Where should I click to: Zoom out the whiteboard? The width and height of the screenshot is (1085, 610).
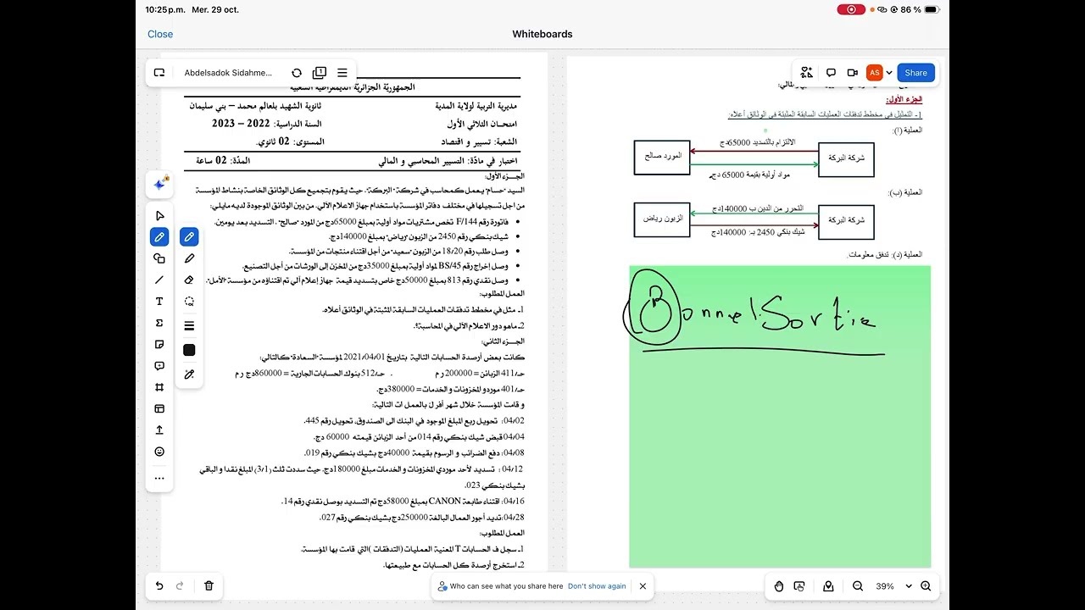pyautogui.click(x=858, y=586)
